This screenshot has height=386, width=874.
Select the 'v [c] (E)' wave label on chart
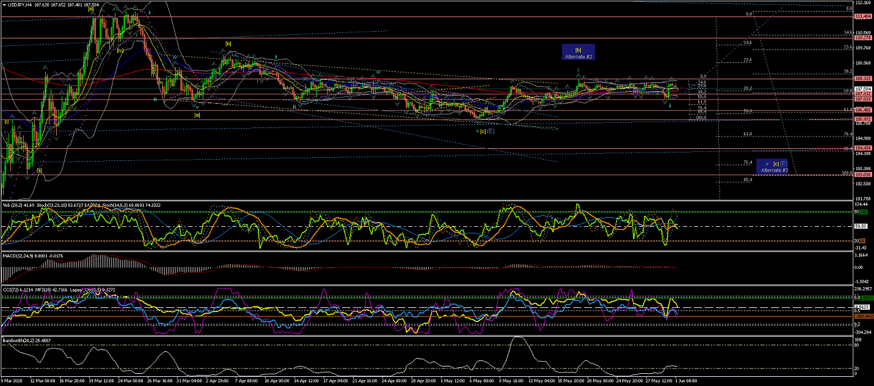tap(486, 131)
